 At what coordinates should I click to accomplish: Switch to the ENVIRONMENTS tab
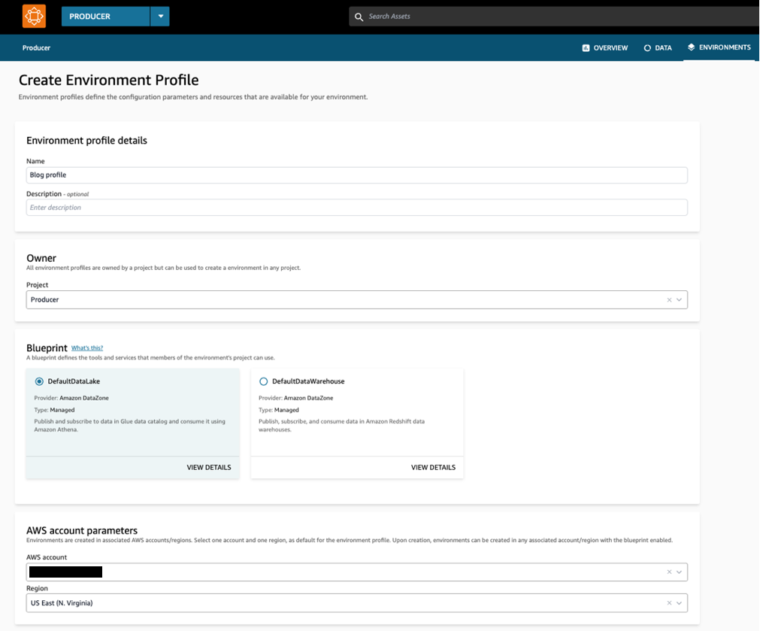(719, 47)
